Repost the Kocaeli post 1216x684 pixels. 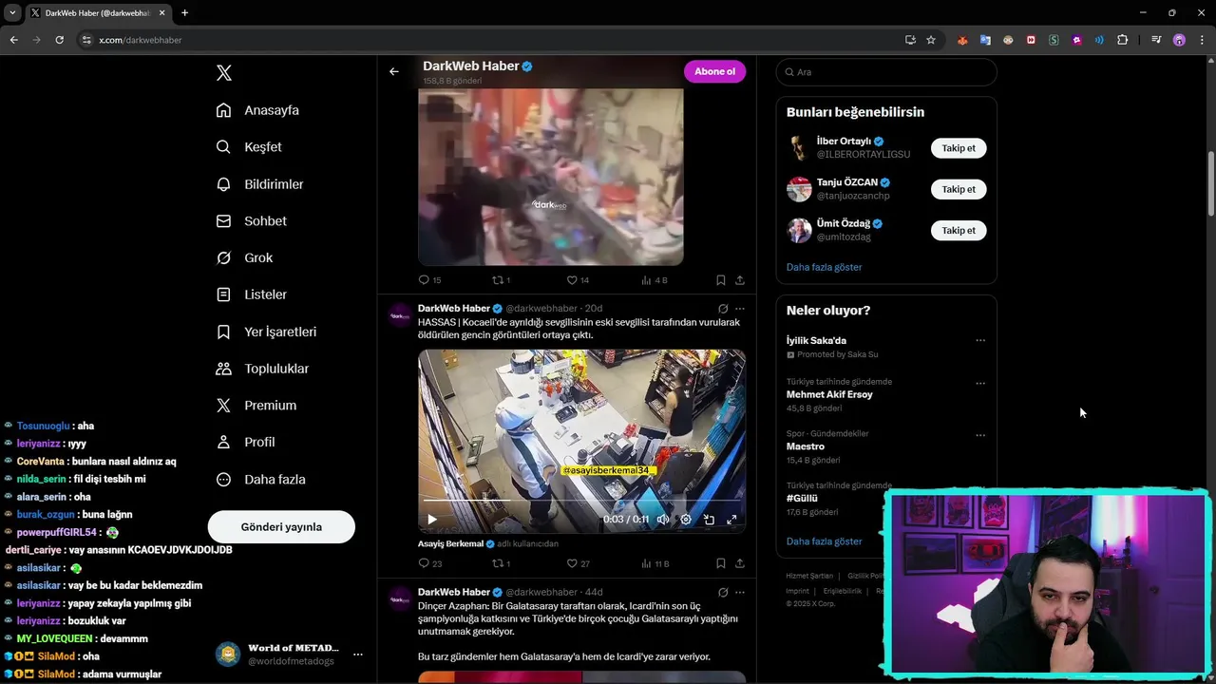click(x=501, y=563)
